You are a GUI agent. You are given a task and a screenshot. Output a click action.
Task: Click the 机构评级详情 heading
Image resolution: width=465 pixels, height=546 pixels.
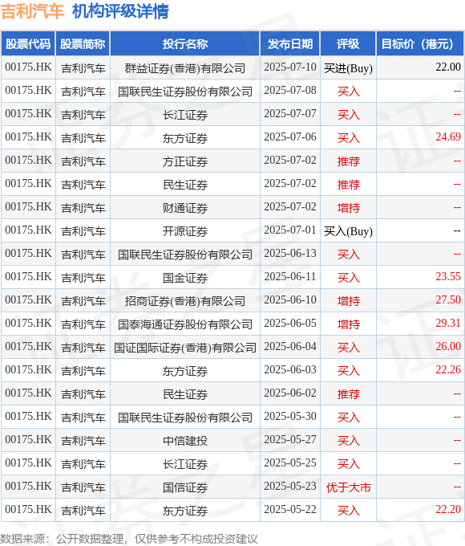coord(120,11)
